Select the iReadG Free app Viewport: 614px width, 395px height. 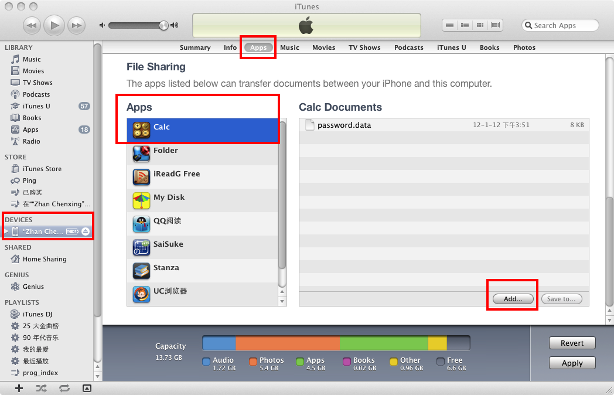(203, 177)
